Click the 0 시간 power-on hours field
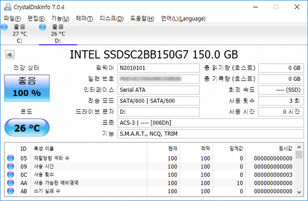This screenshot has height=201, width=308. click(281, 112)
